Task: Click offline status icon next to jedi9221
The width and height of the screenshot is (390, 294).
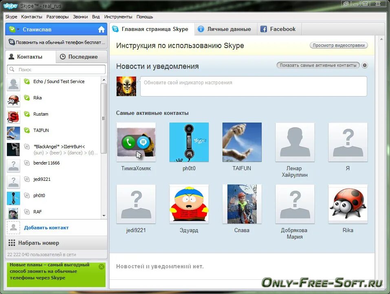Action: coord(27,179)
